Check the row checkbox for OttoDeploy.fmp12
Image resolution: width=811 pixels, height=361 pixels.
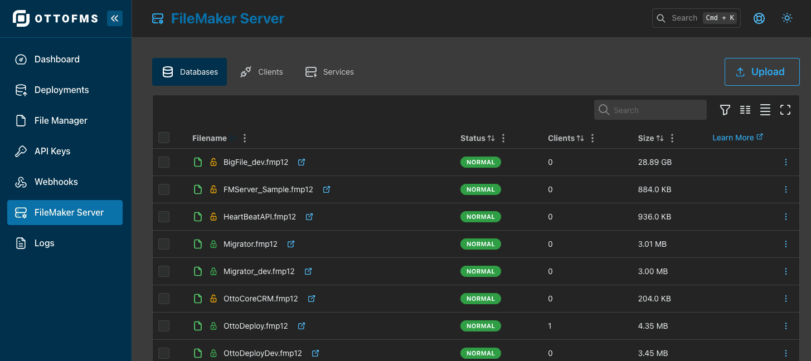pos(164,326)
